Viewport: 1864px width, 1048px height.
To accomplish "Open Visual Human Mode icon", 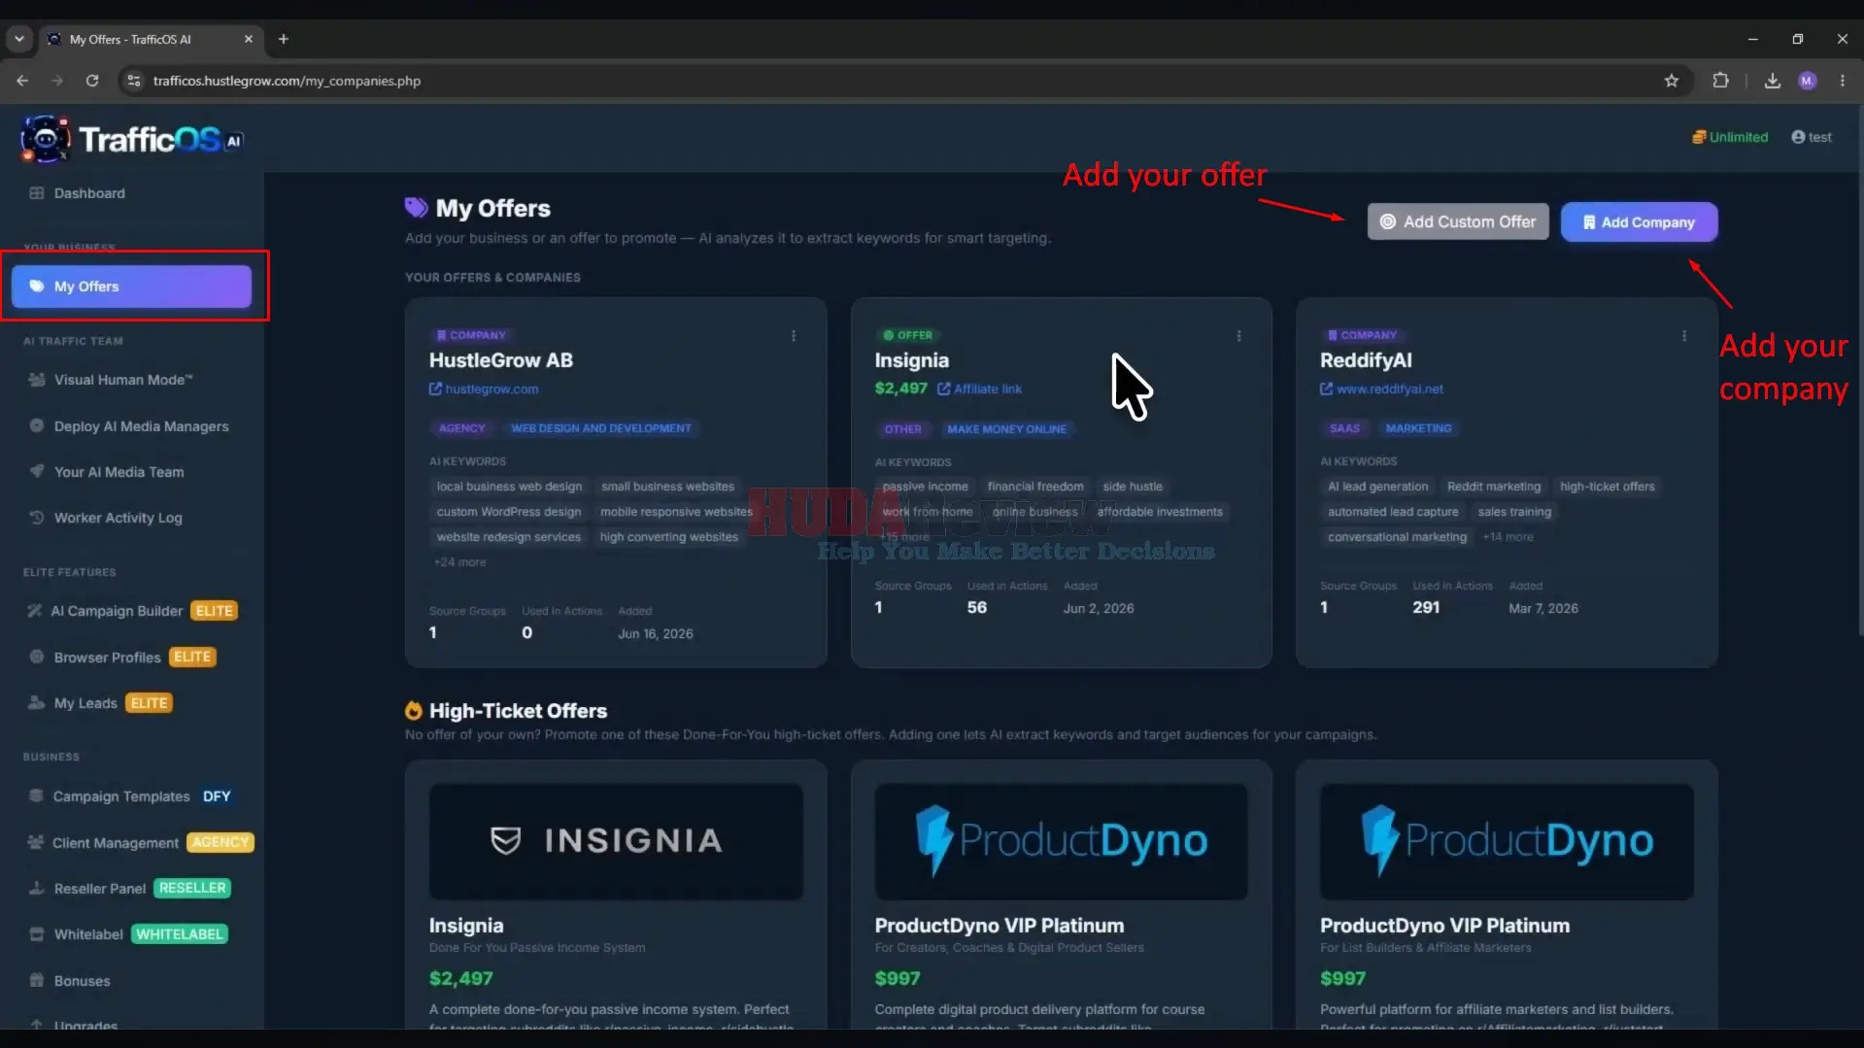I will (37, 380).
